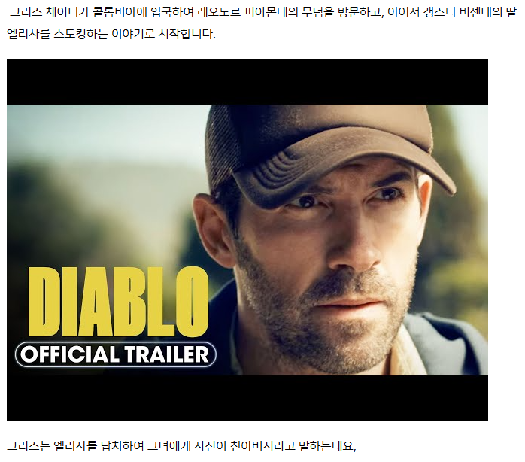The height and width of the screenshot is (462, 525).
Task: Click the OFFICIAL TRAILER badge
Action: pyautogui.click(x=116, y=354)
